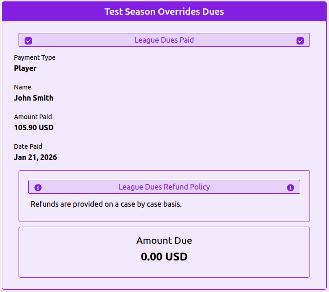Click the "Name" field label
This screenshot has width=329, height=292.
22,87
